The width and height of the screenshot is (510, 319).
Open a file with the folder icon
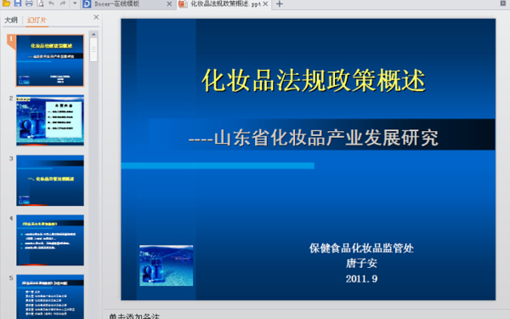tap(6, 3)
